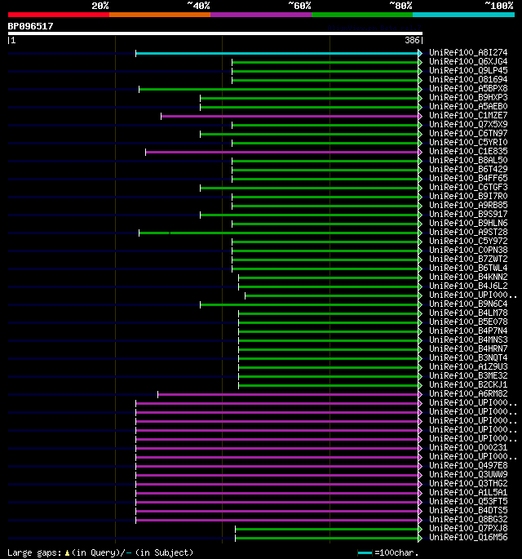The height and width of the screenshot is (559, 522).
Task: Click the red 20% identity legend bar
Action: pyautogui.click(x=59, y=15)
